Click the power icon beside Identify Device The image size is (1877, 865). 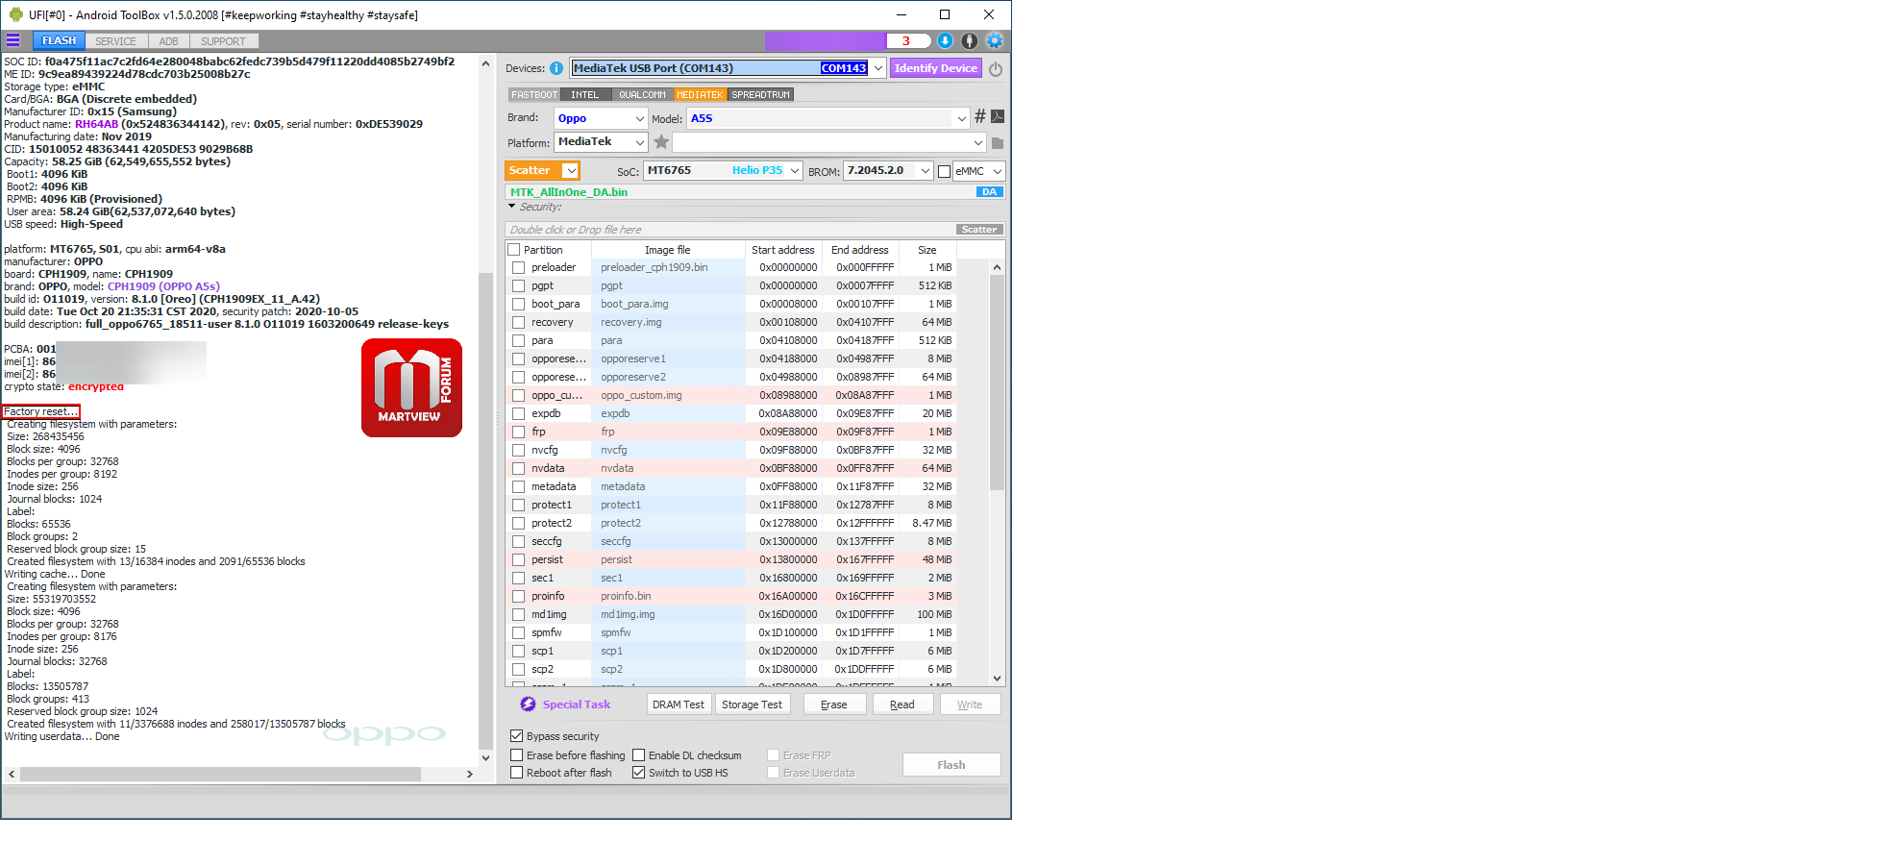coord(996,69)
